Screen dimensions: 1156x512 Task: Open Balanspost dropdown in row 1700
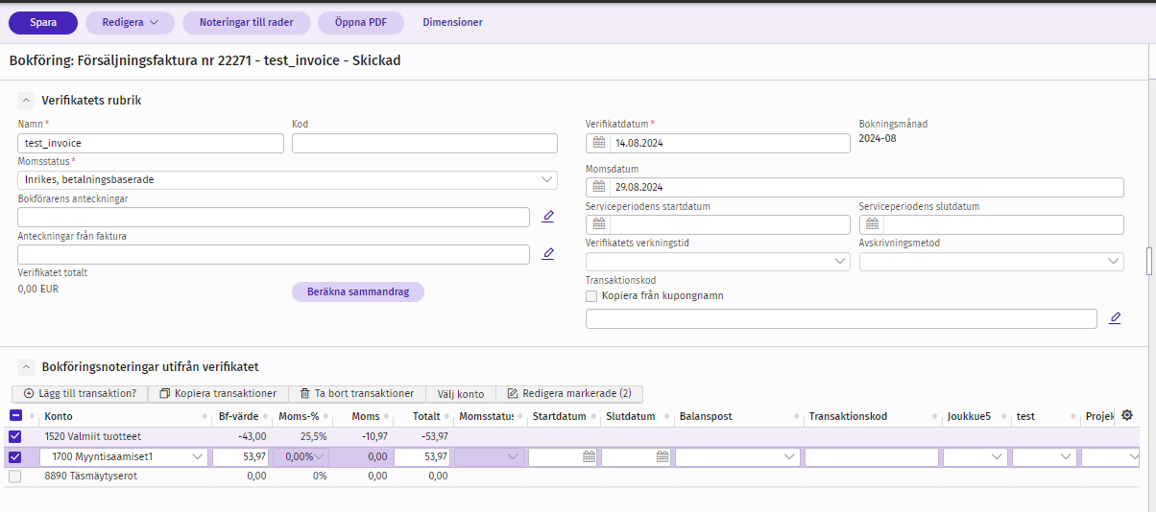pos(737,457)
